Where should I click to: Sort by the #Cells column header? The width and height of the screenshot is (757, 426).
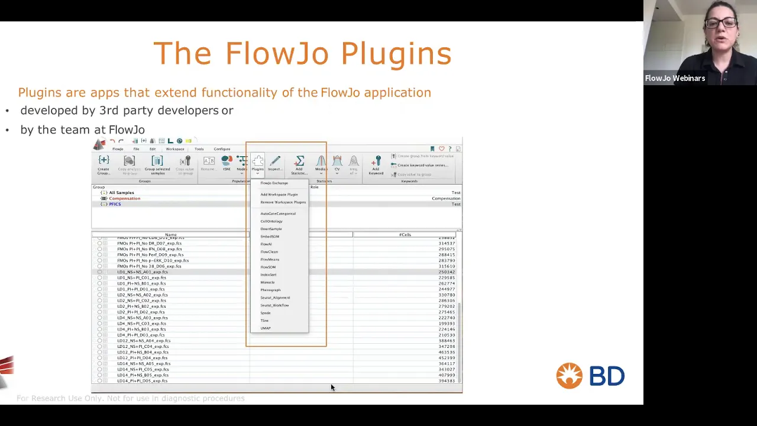[405, 235]
